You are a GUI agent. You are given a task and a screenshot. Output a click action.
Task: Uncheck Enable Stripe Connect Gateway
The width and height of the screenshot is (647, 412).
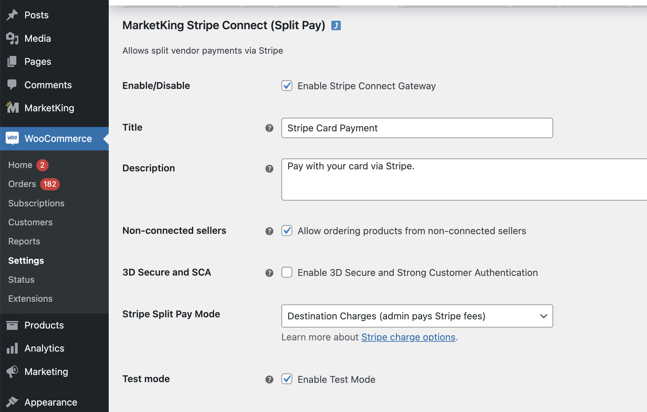coord(287,86)
